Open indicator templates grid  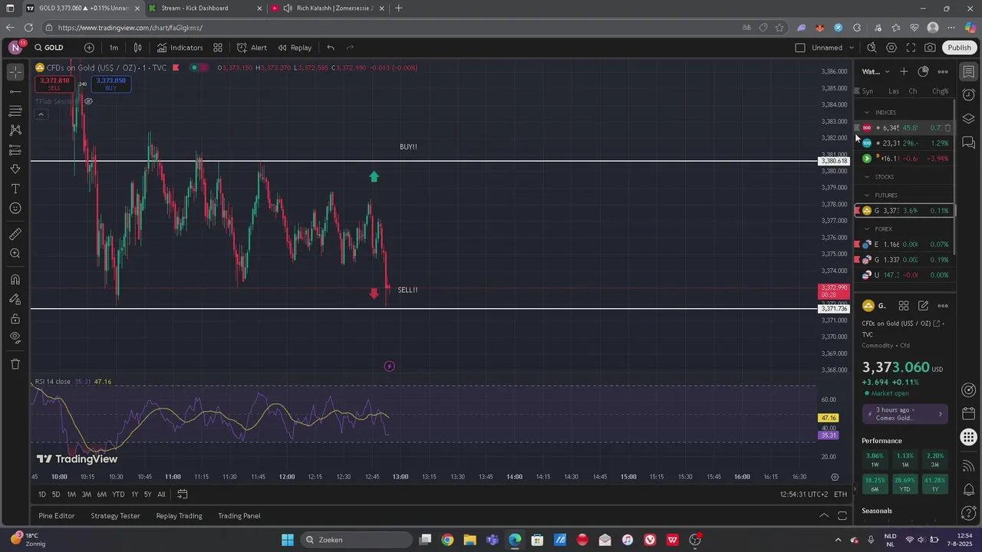coord(218,48)
